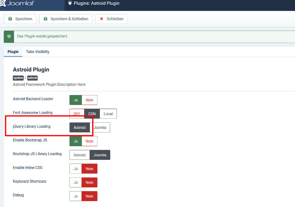Image resolution: width=295 pixels, height=207 pixels.
Task: Set Enable Inline CSS to Ja
Action: [76, 169]
